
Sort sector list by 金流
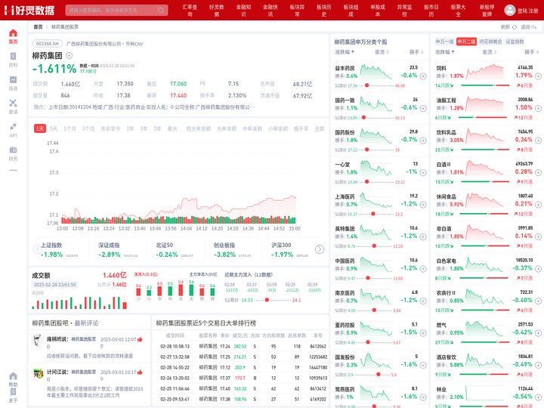pyautogui.click(x=489, y=52)
